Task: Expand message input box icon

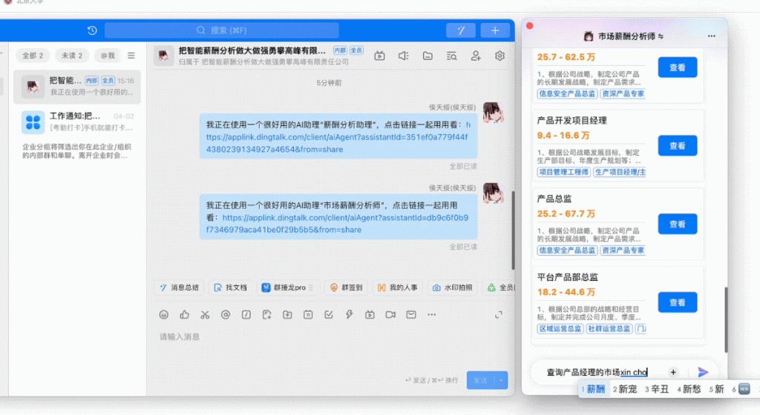Action: tap(498, 316)
